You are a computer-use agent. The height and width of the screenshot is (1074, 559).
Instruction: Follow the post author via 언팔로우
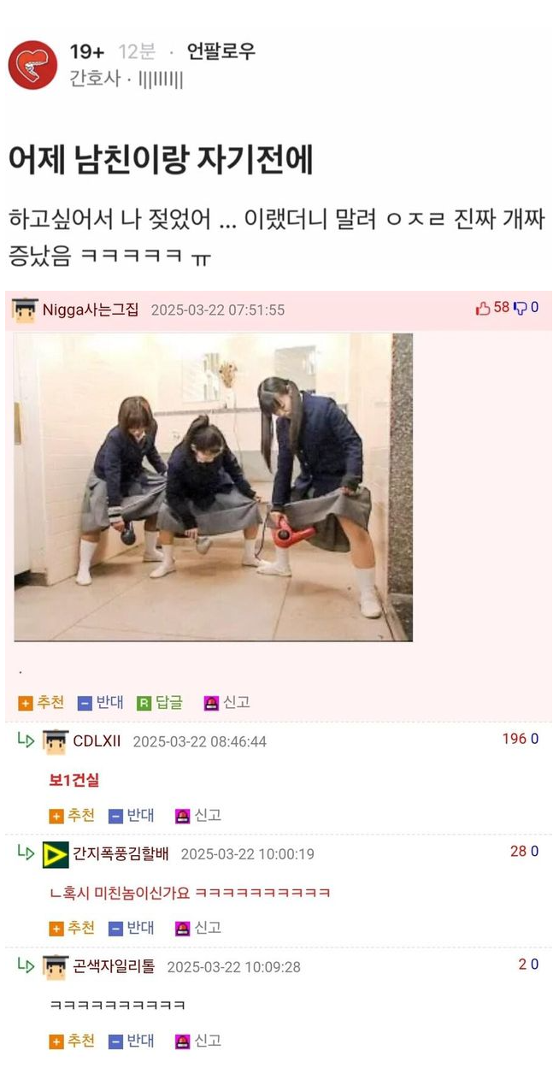[x=221, y=51]
